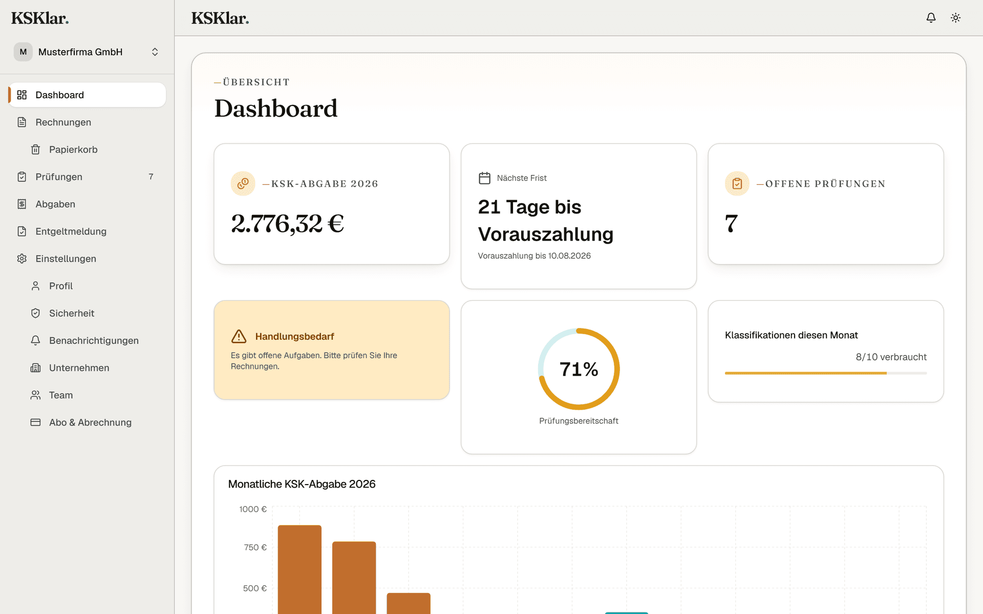983x614 pixels.
Task: Click the Offene Prüfungen clipboard icon
Action: click(737, 183)
